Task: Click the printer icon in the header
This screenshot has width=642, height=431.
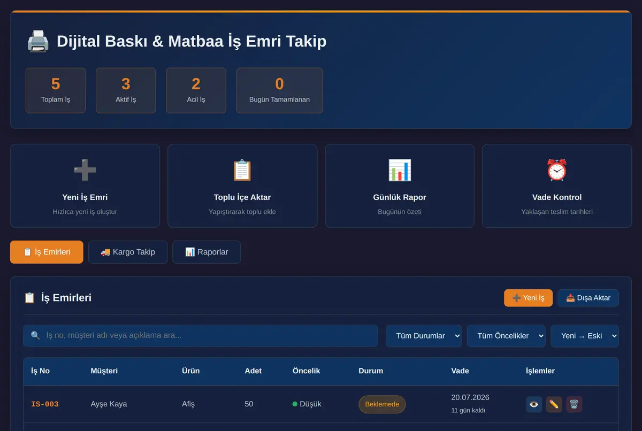Action: coord(38,41)
